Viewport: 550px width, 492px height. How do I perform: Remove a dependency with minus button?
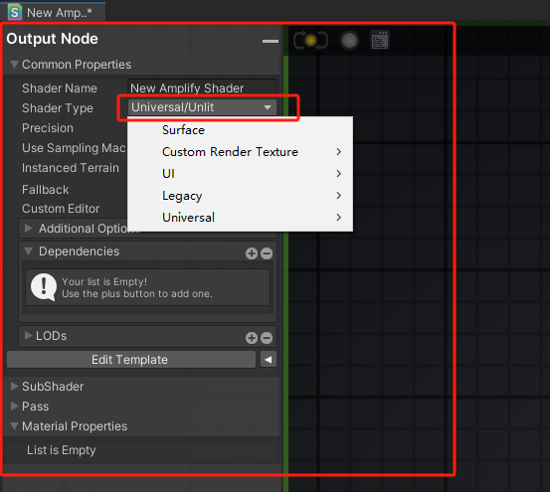[267, 253]
